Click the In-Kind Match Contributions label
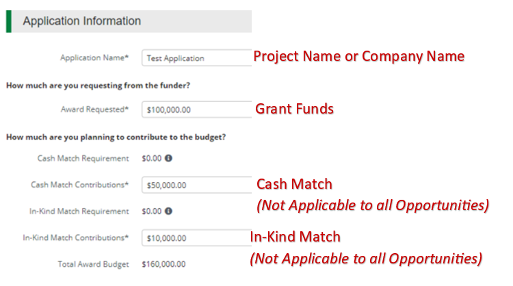513x286 pixels. [x=75, y=238]
